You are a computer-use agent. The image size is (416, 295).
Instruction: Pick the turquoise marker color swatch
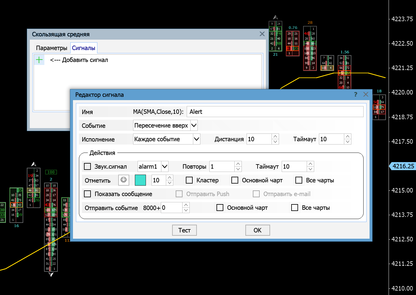click(x=140, y=180)
